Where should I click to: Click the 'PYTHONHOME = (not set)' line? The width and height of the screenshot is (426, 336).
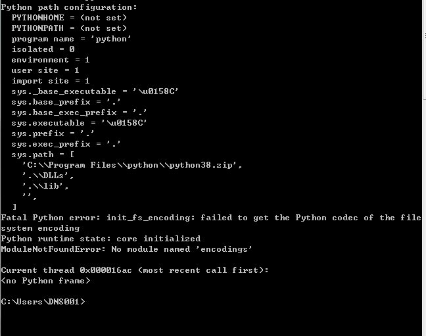tap(69, 18)
